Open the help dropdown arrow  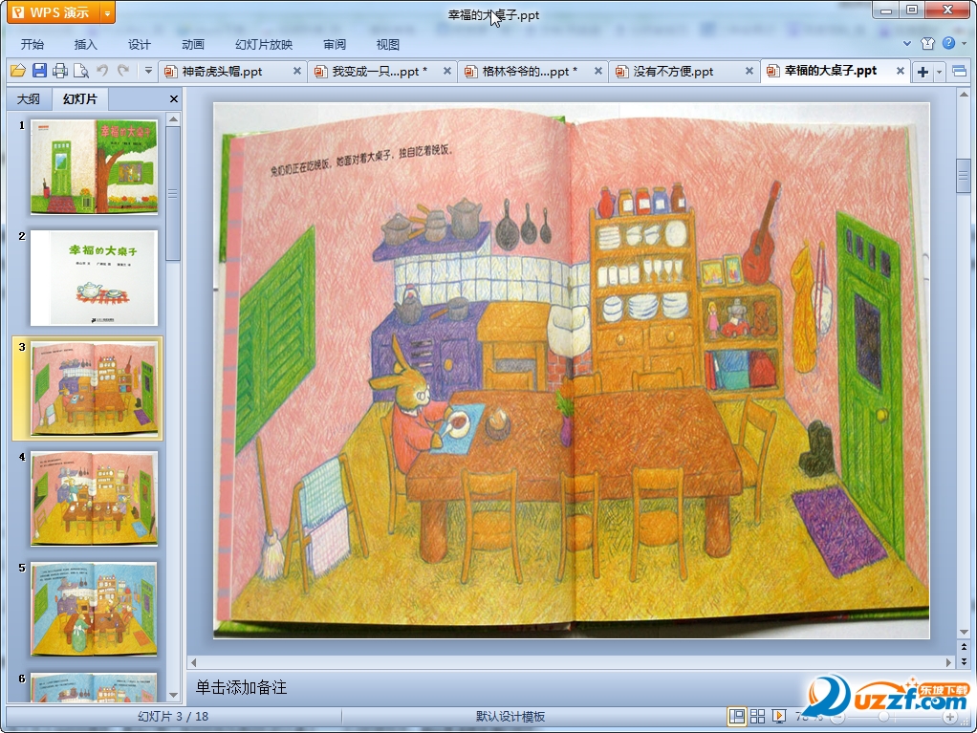pos(964,44)
